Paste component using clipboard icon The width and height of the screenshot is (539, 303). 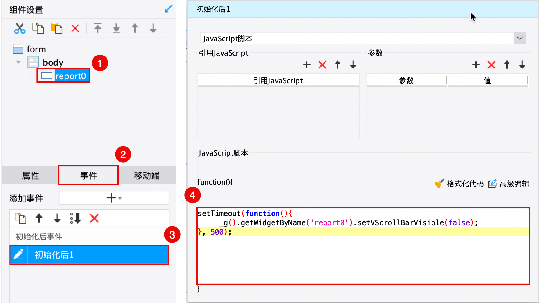(x=56, y=28)
